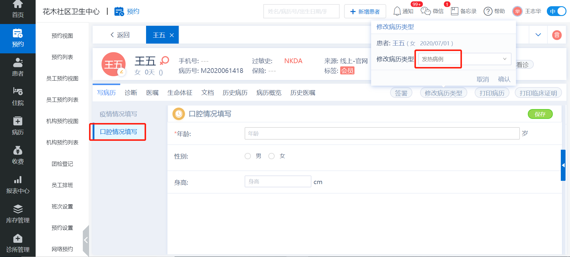
Task: Open 预约列表 submenu item
Action: [62, 57]
